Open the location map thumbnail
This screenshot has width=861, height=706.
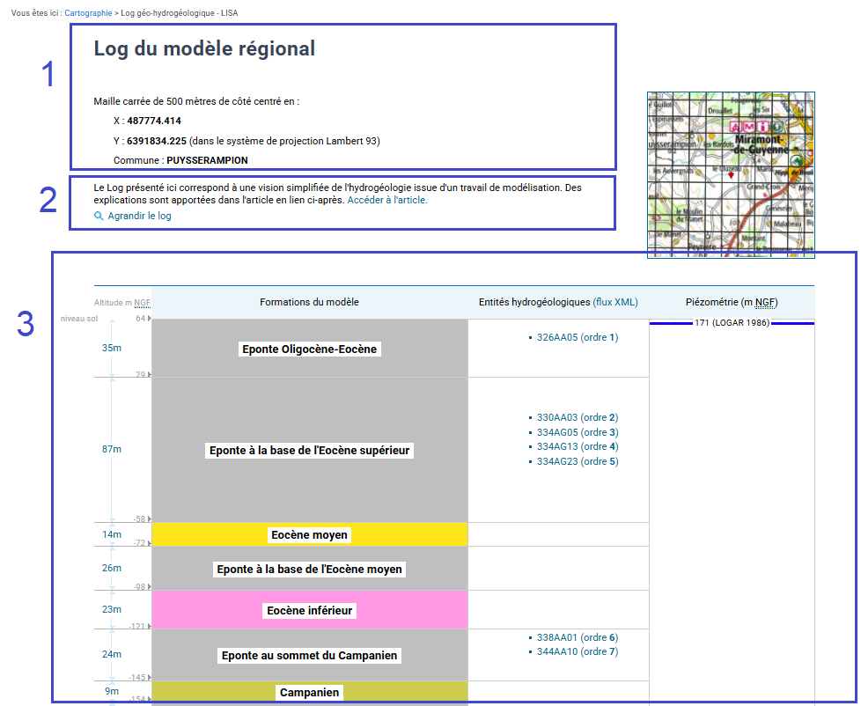point(731,174)
